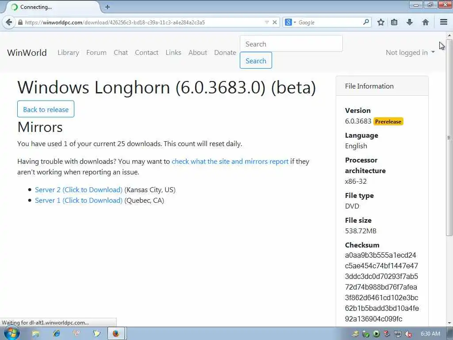The image size is (453, 340).
Task: Launch Internet Explorer from the taskbar
Action: coord(56,334)
